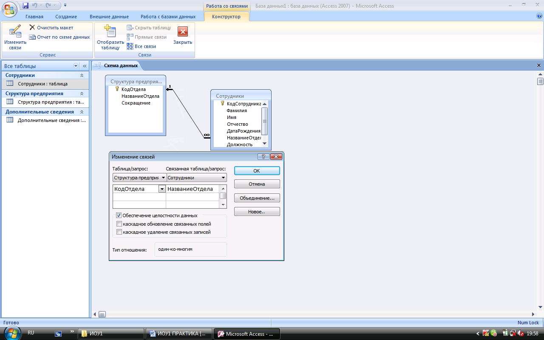Select Все связи in ribbon
This screenshot has width=544, height=340.
(x=141, y=46)
